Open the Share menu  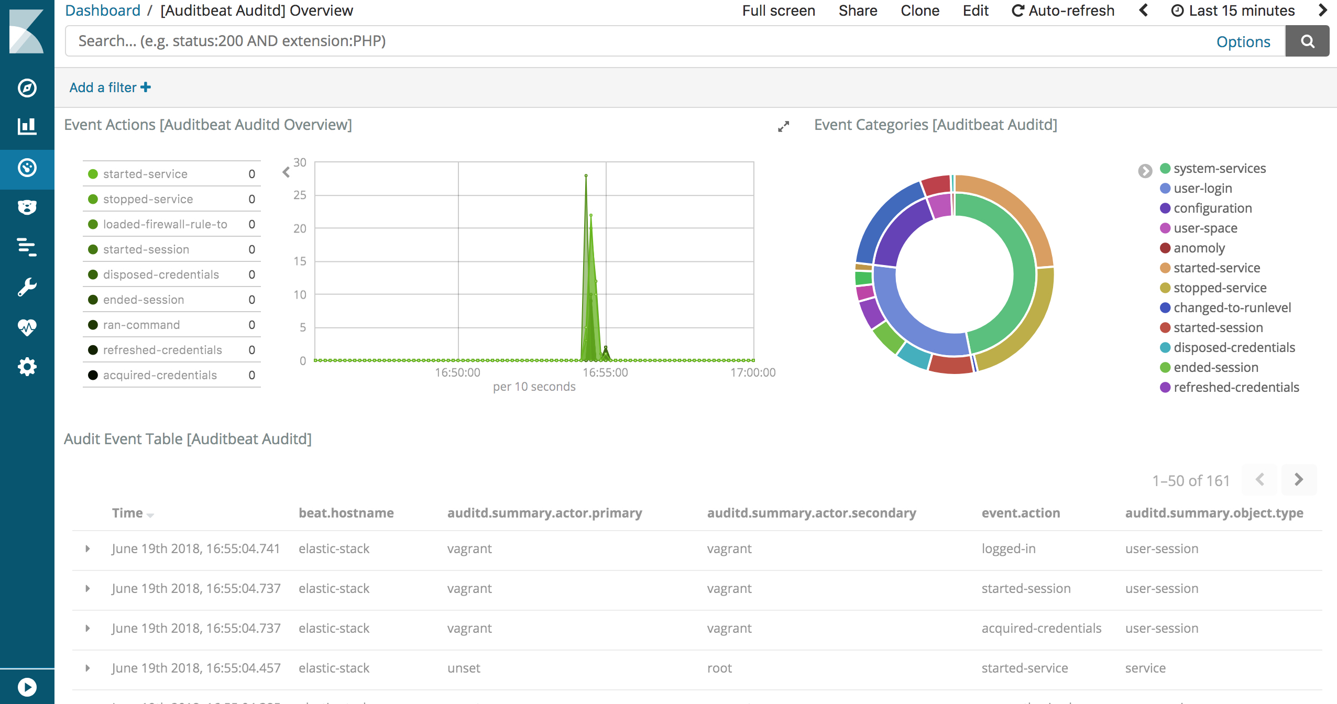[x=858, y=10]
